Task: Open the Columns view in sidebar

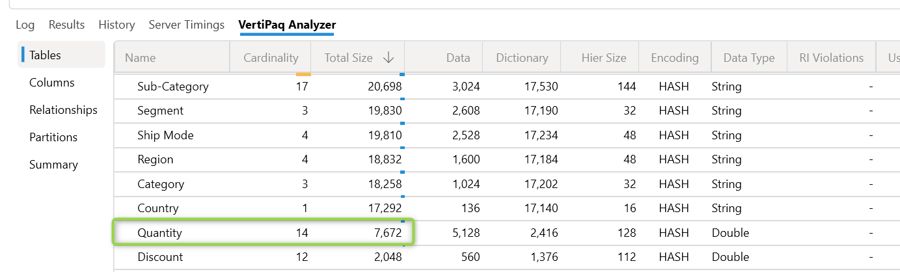Action: 52,83
